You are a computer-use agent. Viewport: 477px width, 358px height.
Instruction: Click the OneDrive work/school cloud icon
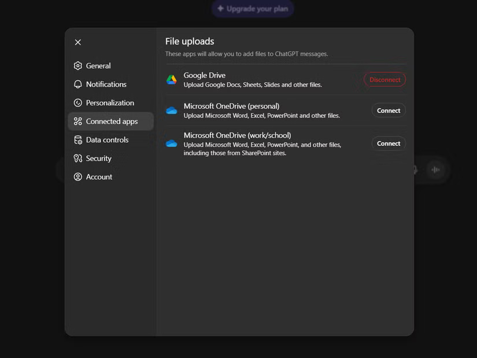(171, 143)
